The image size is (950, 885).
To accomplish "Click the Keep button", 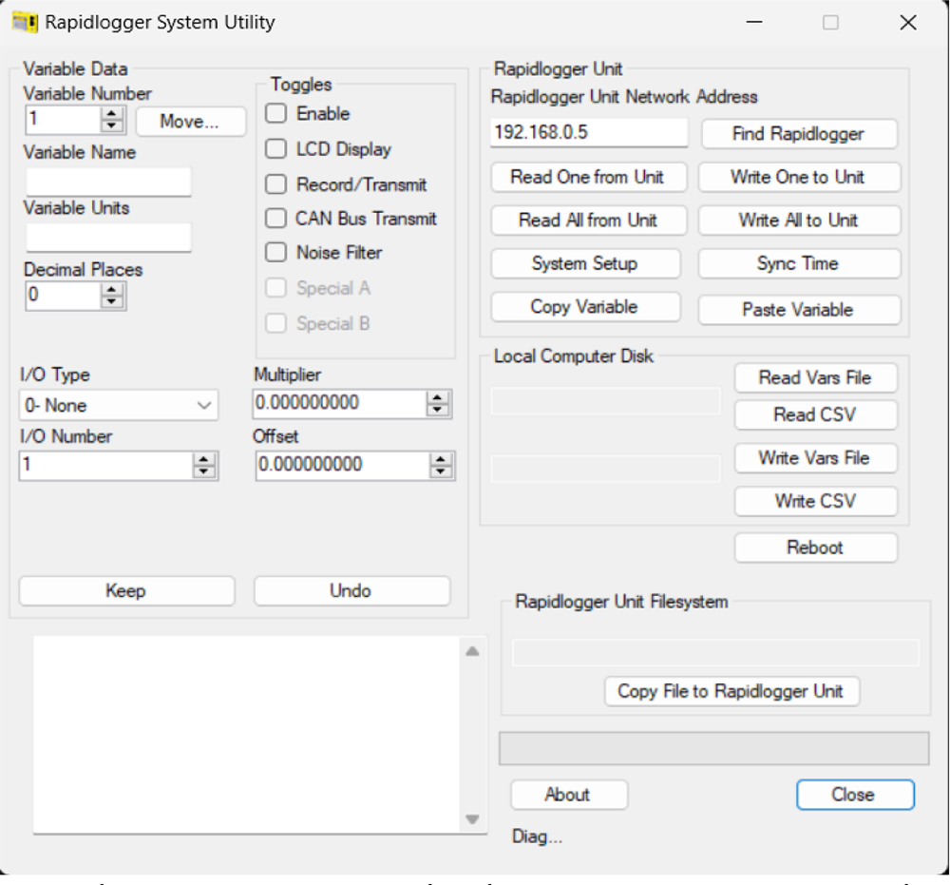I will click(x=126, y=590).
